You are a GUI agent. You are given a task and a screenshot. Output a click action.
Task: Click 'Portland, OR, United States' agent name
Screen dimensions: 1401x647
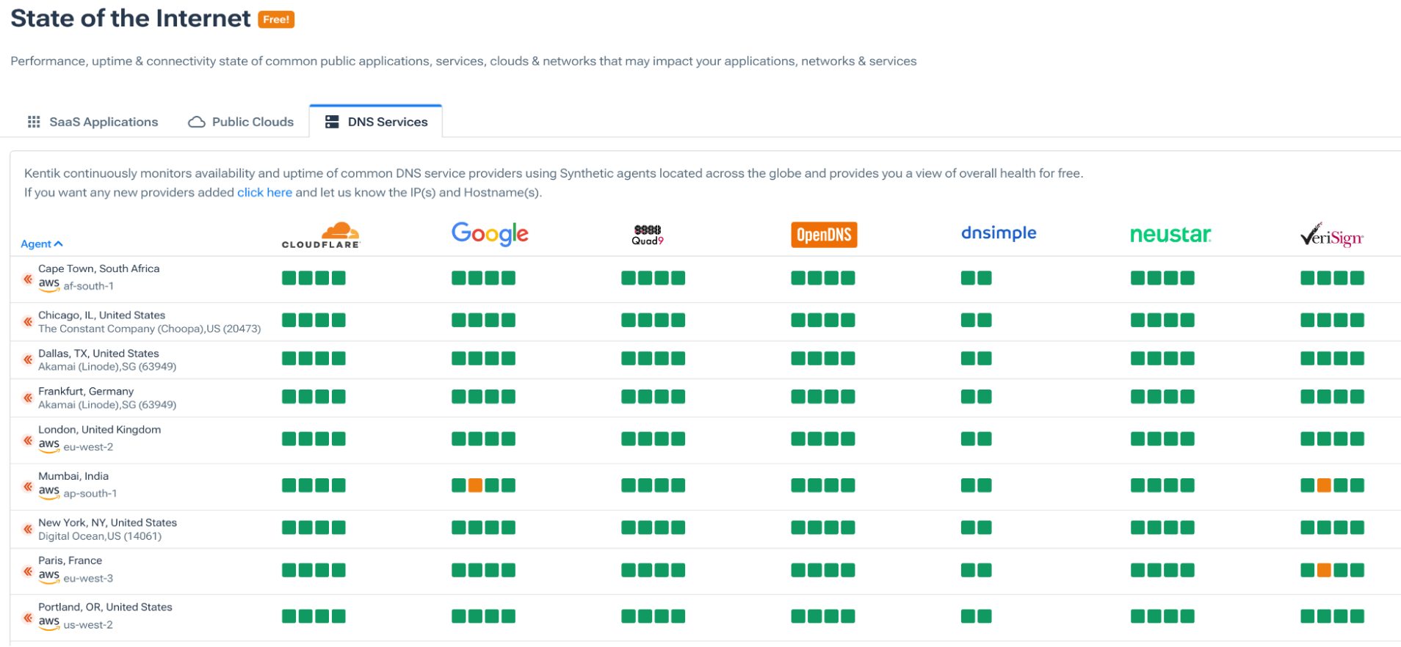106,607
